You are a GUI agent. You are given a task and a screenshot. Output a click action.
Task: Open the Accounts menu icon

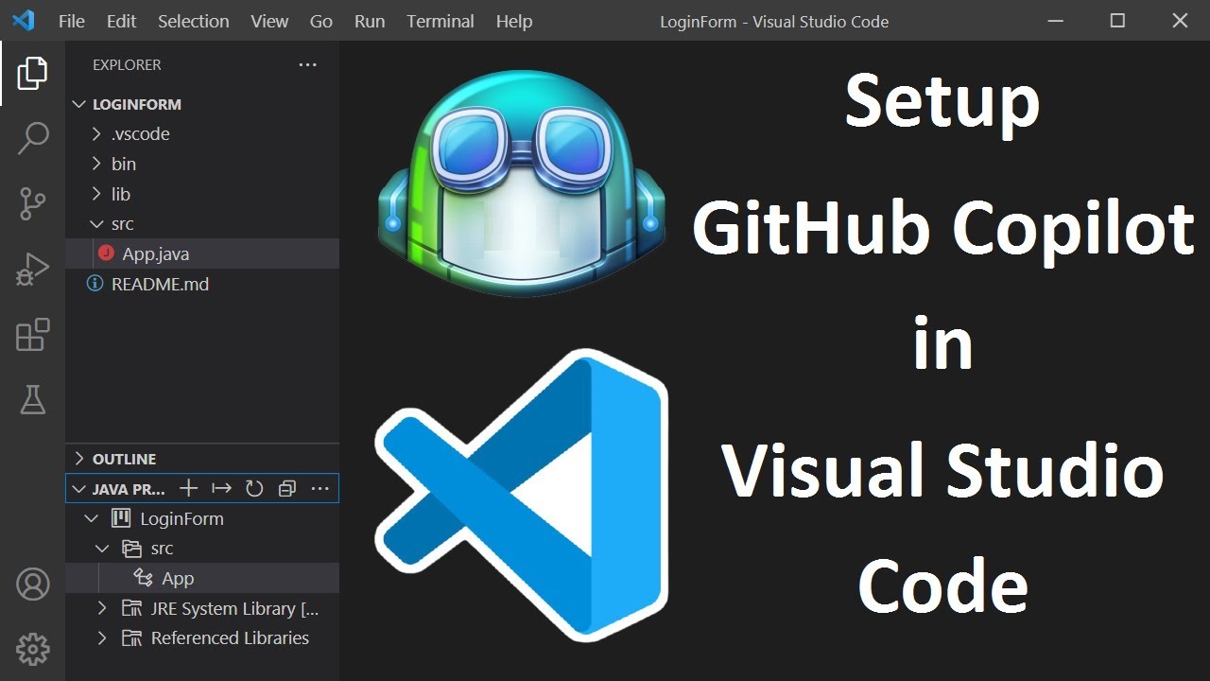pyautogui.click(x=32, y=585)
